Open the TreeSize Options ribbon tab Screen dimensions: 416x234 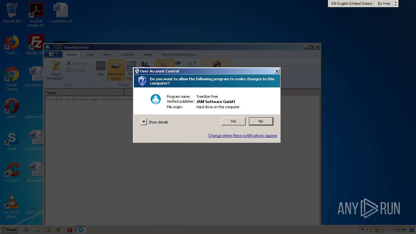(x=128, y=55)
